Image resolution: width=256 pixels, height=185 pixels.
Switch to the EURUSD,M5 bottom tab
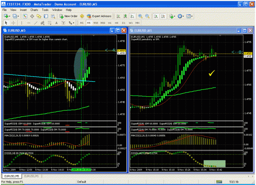pos(11,176)
